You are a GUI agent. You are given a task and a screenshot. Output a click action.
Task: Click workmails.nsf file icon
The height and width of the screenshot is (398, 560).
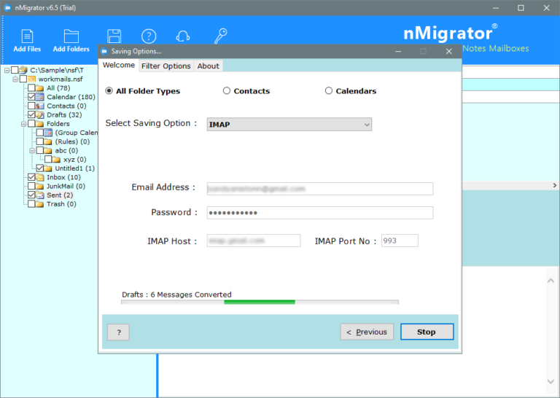(31, 79)
